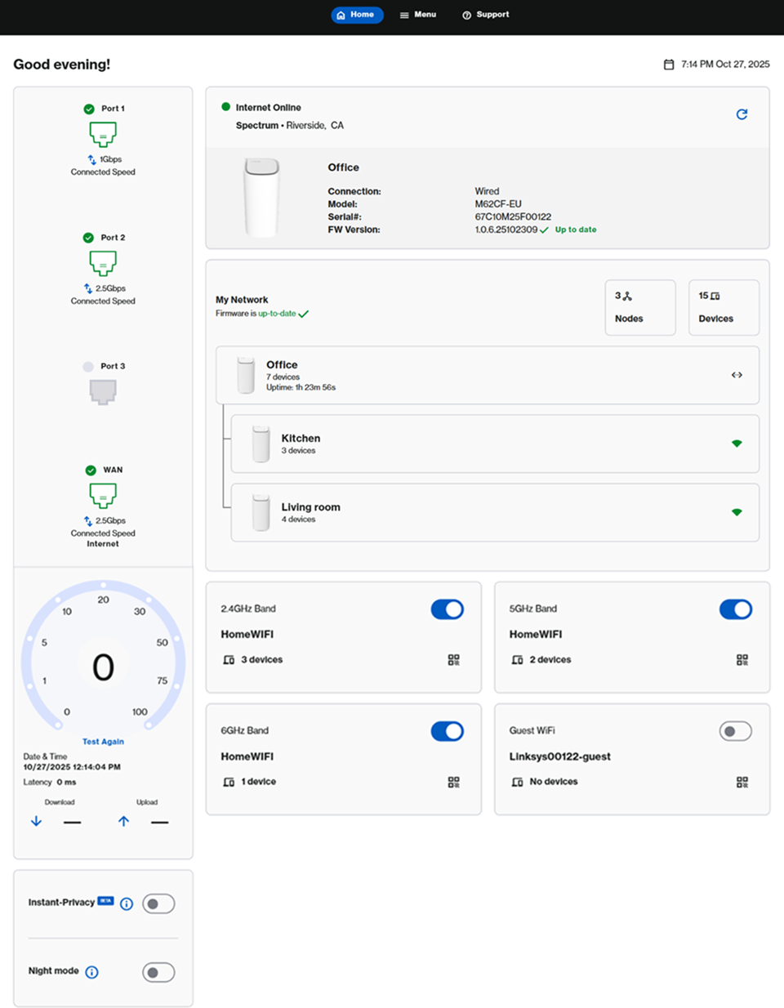
Task: Click the Nodes counter showing 3 nodes
Action: 640,307
